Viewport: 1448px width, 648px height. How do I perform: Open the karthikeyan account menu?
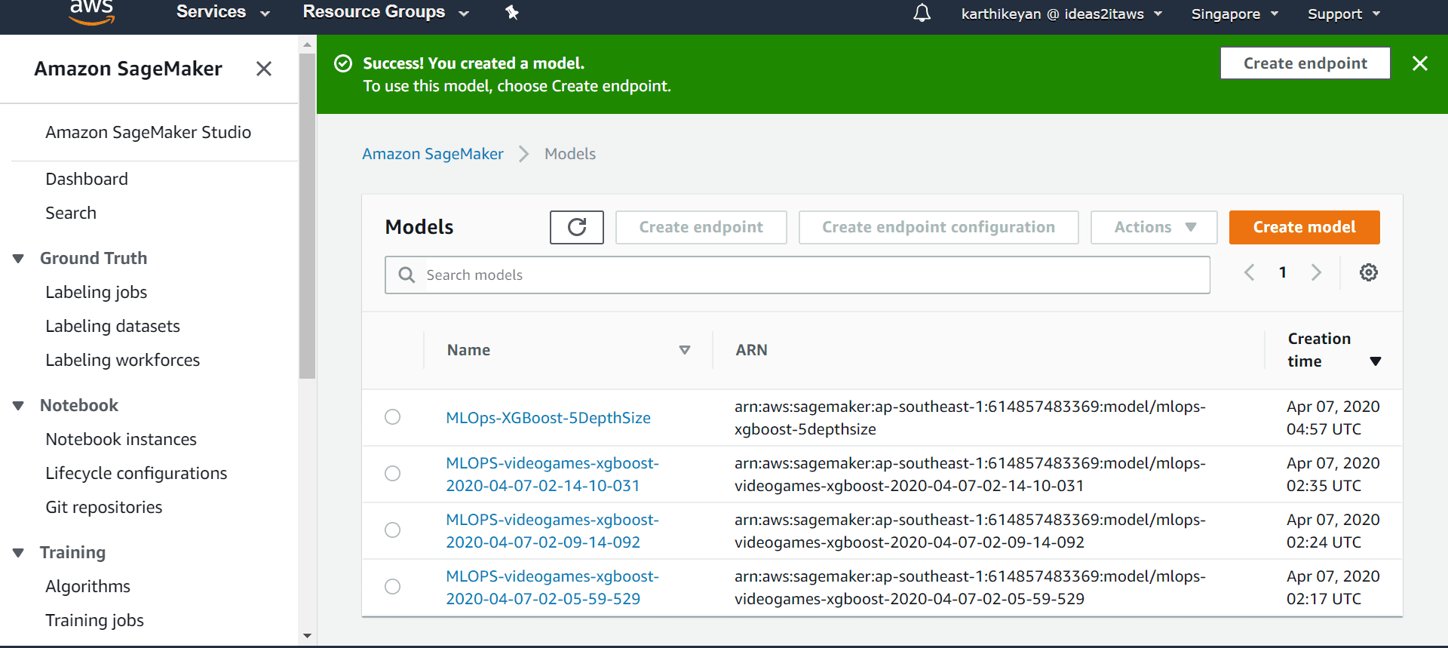(1062, 14)
